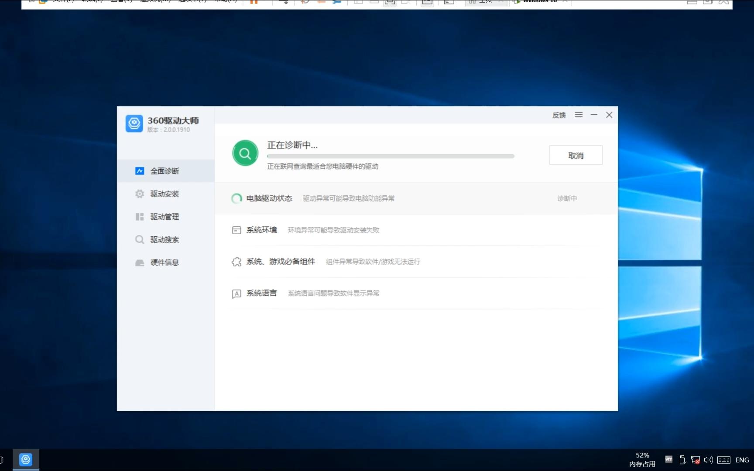
Task: Click the window icon beside 系统环境
Action: [236, 230]
